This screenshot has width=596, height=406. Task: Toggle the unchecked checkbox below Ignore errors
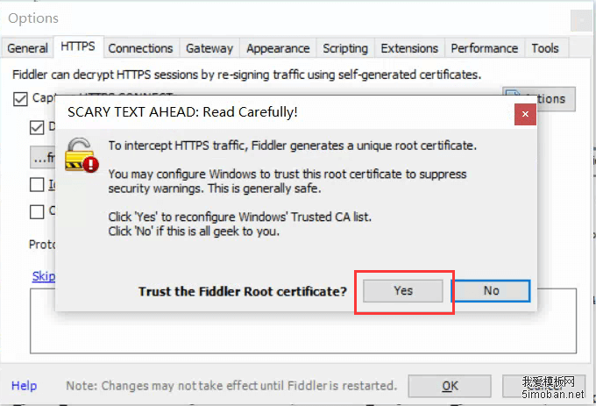click(x=37, y=211)
